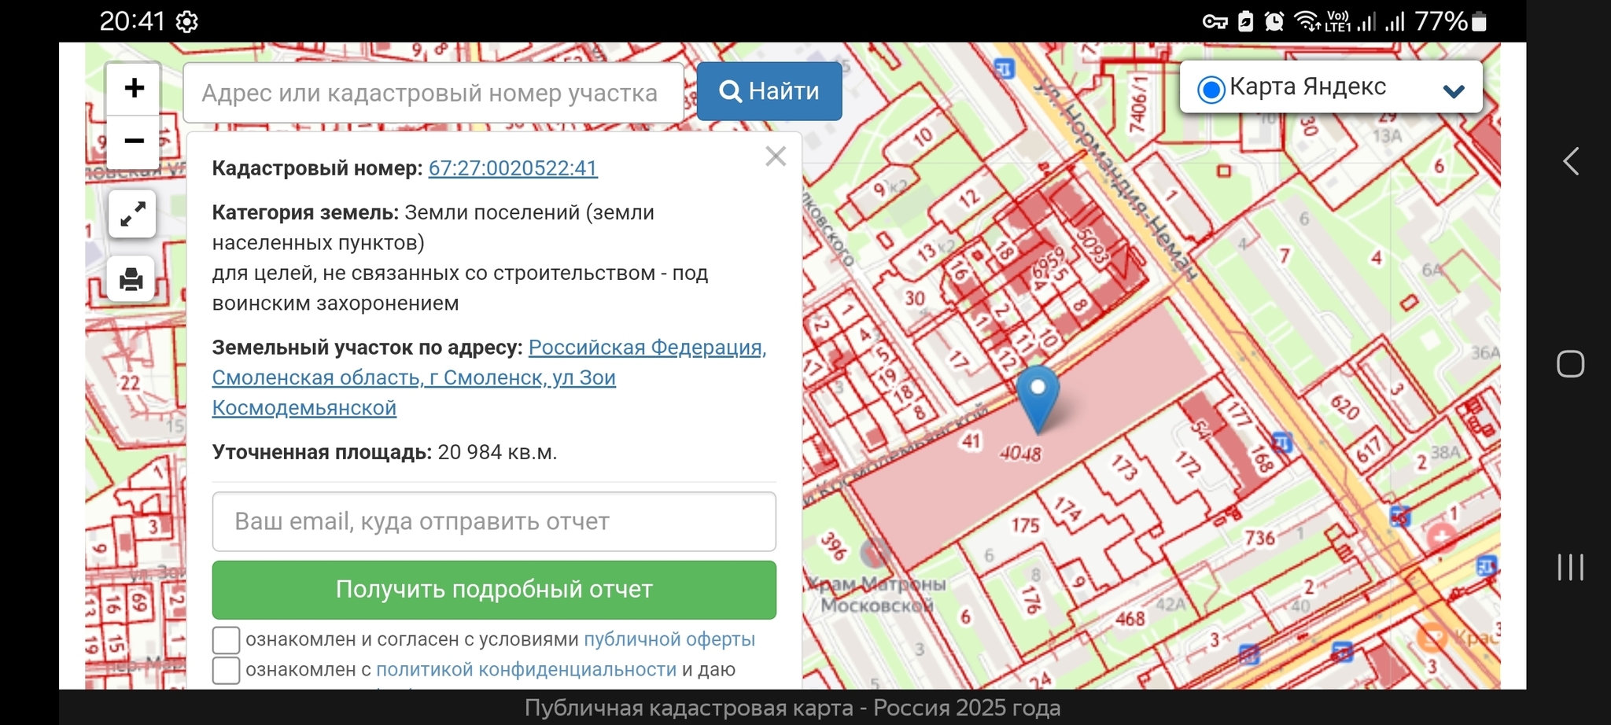
Task: Check the privacy policy consent checkbox
Action: [x=227, y=670]
